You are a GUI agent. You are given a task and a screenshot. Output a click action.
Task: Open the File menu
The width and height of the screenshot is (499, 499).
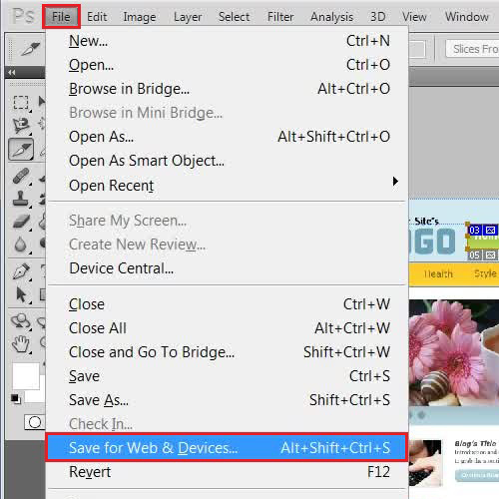pos(61,17)
